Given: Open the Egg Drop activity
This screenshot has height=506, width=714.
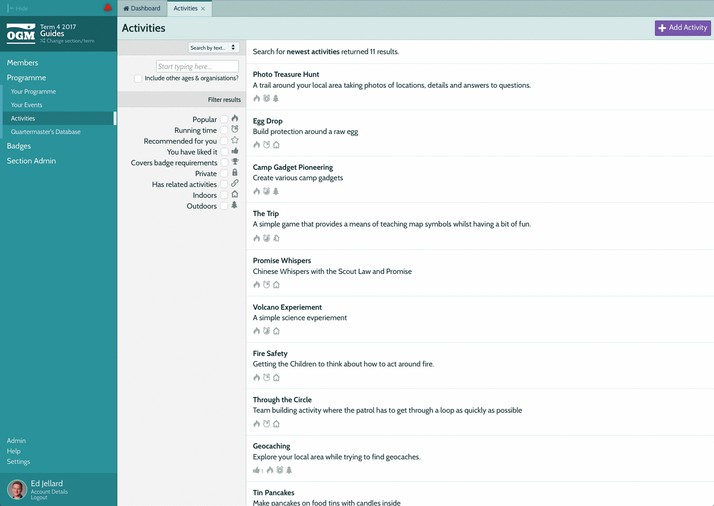Looking at the screenshot, I should [267, 121].
